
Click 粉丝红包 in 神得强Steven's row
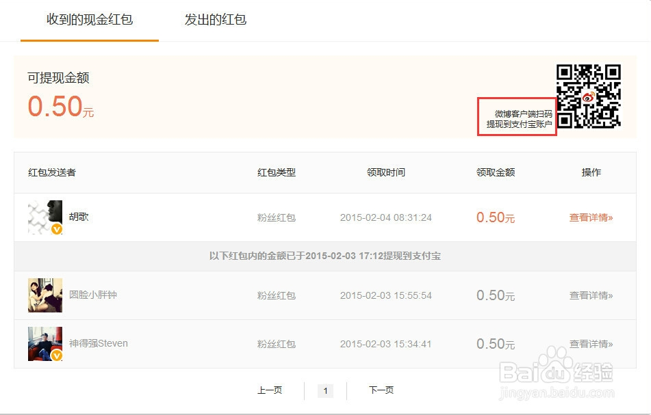[277, 344]
